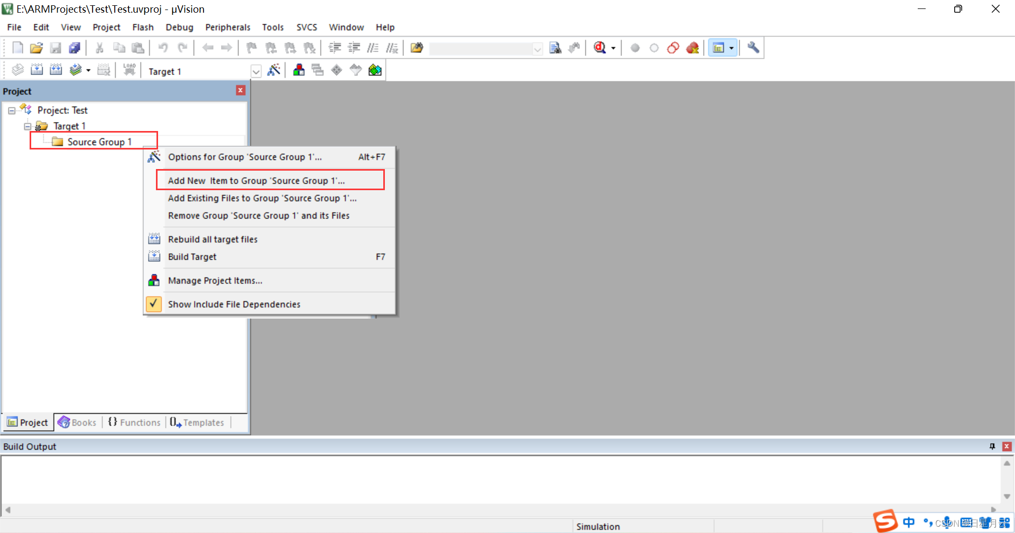
Task: Click the Batch Build icon
Action: pyautogui.click(x=76, y=70)
